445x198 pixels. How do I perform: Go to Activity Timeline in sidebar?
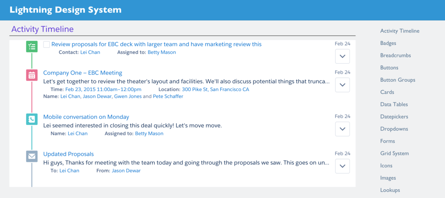pos(400,31)
